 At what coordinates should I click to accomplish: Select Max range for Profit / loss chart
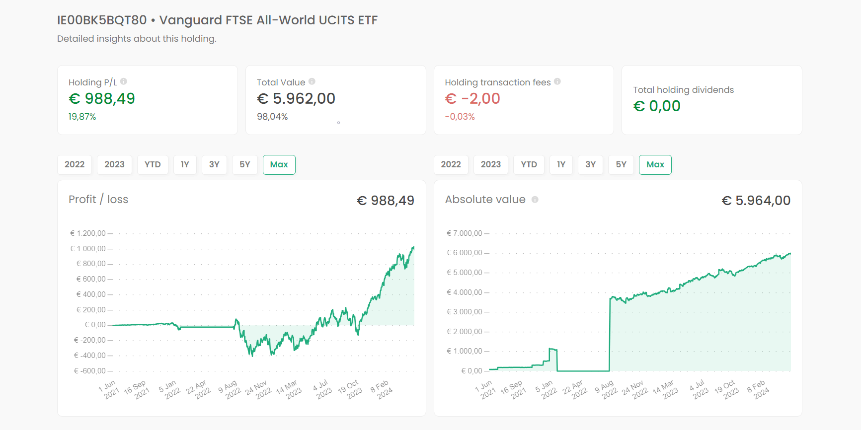[279, 165]
